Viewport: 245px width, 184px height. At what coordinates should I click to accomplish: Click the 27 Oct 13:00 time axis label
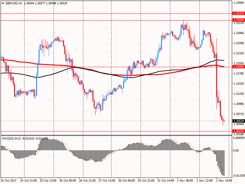click(107, 181)
